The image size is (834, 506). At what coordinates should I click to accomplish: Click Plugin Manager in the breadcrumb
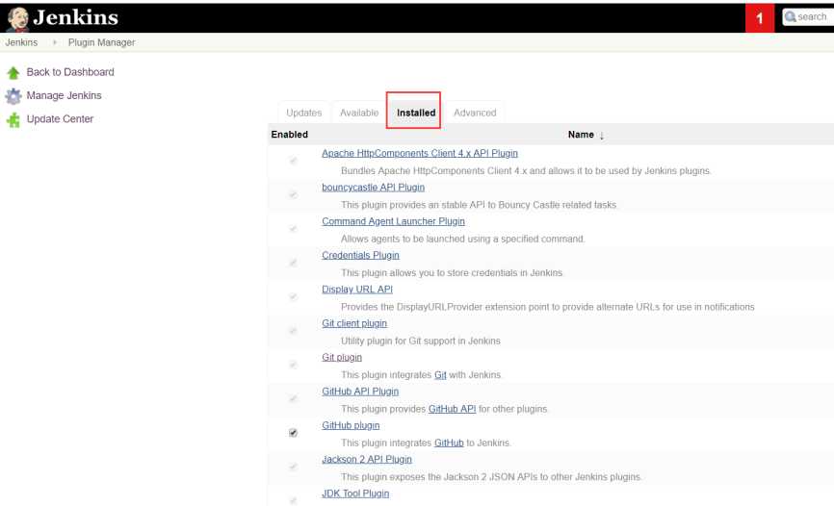click(101, 42)
